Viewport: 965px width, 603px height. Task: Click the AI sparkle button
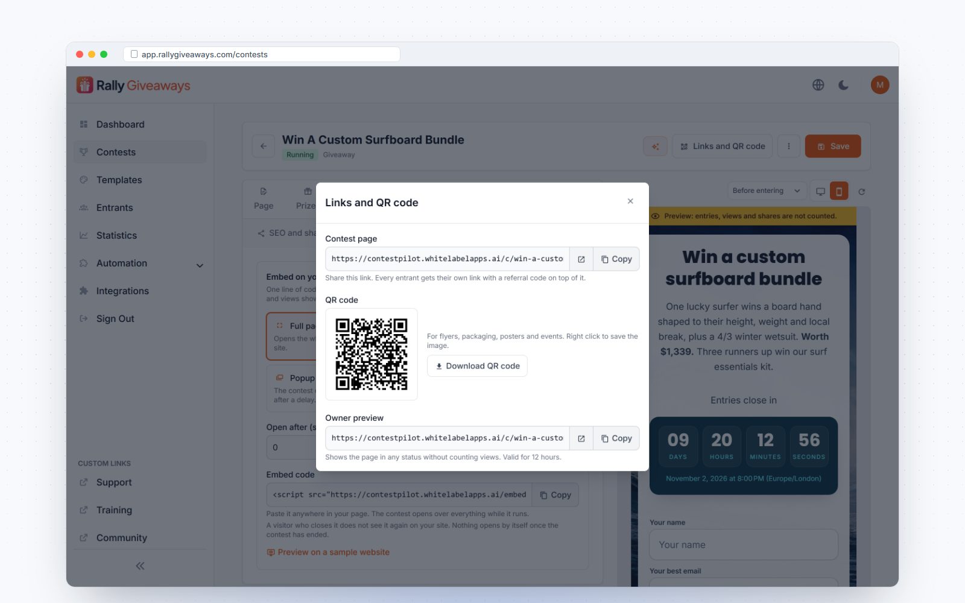pyautogui.click(x=655, y=146)
